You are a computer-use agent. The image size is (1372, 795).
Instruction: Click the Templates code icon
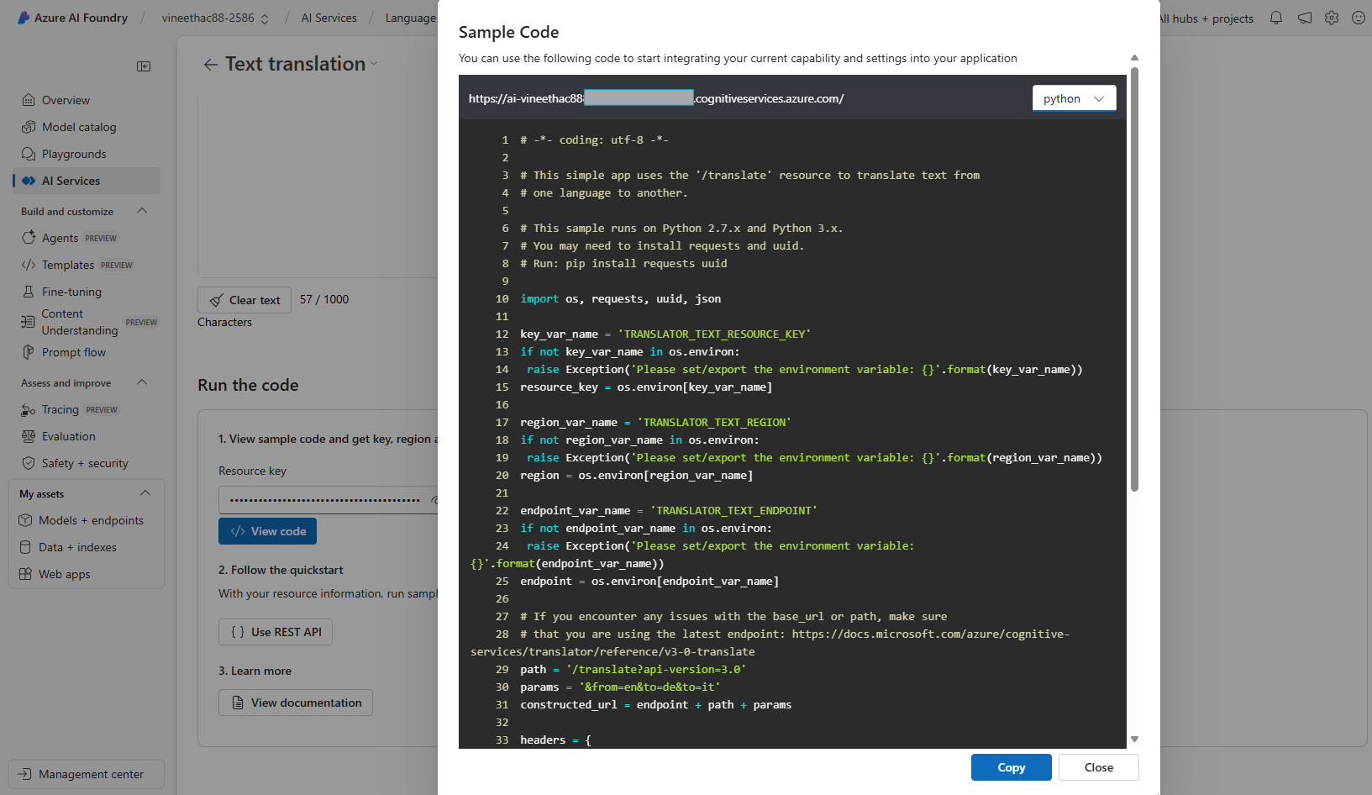pyautogui.click(x=29, y=265)
